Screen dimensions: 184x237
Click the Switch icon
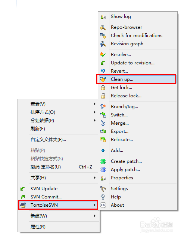tap(103, 115)
